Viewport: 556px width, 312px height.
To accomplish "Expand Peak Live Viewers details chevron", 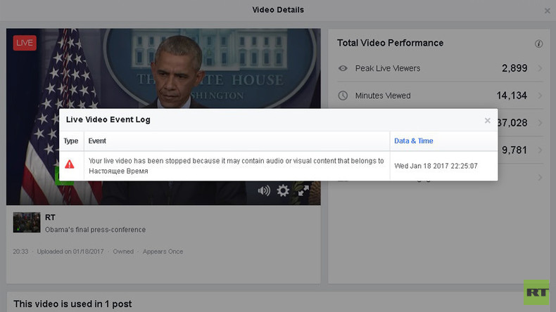I will 540,68.
